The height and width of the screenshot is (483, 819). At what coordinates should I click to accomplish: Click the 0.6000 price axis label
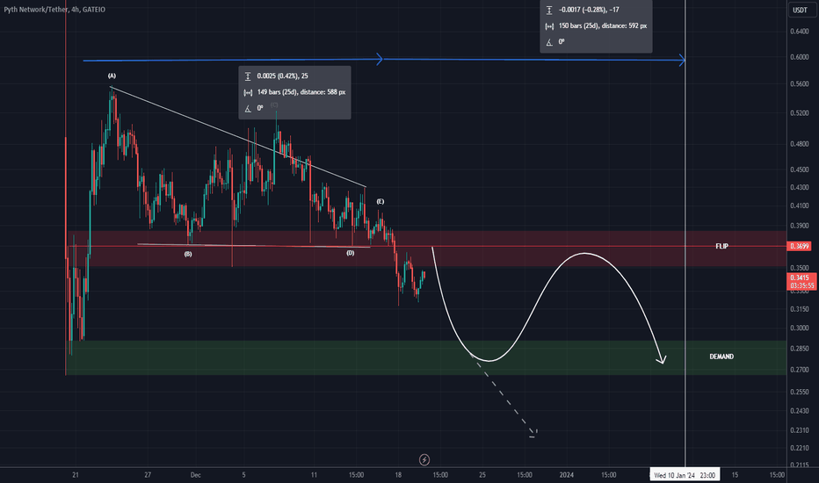point(799,57)
